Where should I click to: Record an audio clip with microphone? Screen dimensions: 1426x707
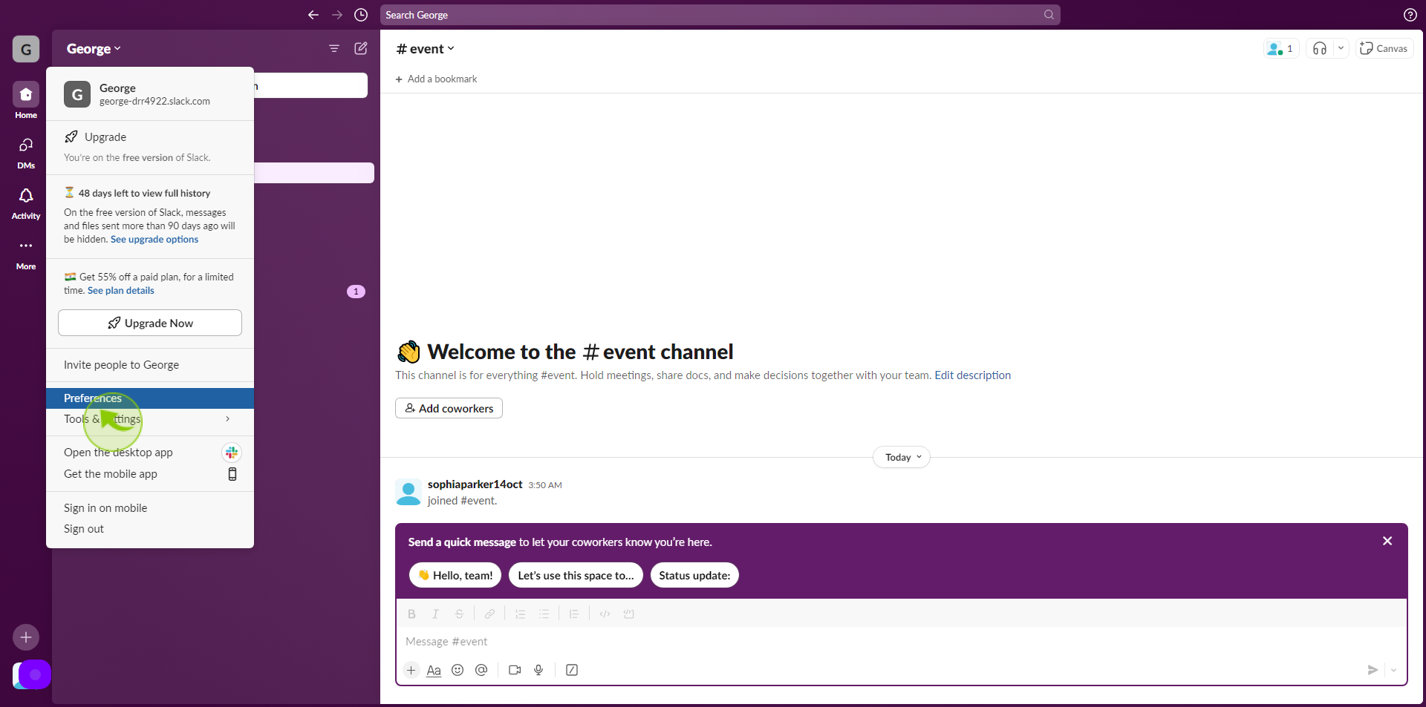pyautogui.click(x=538, y=670)
